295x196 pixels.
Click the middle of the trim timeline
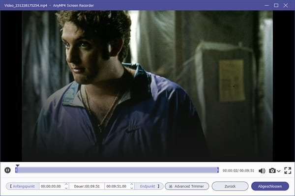click(117, 170)
